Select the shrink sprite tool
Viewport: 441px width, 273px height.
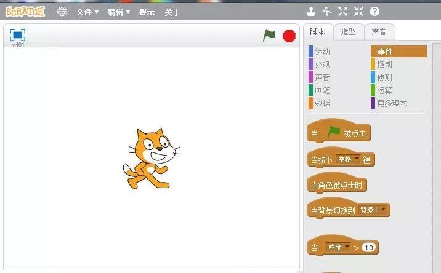(x=358, y=12)
